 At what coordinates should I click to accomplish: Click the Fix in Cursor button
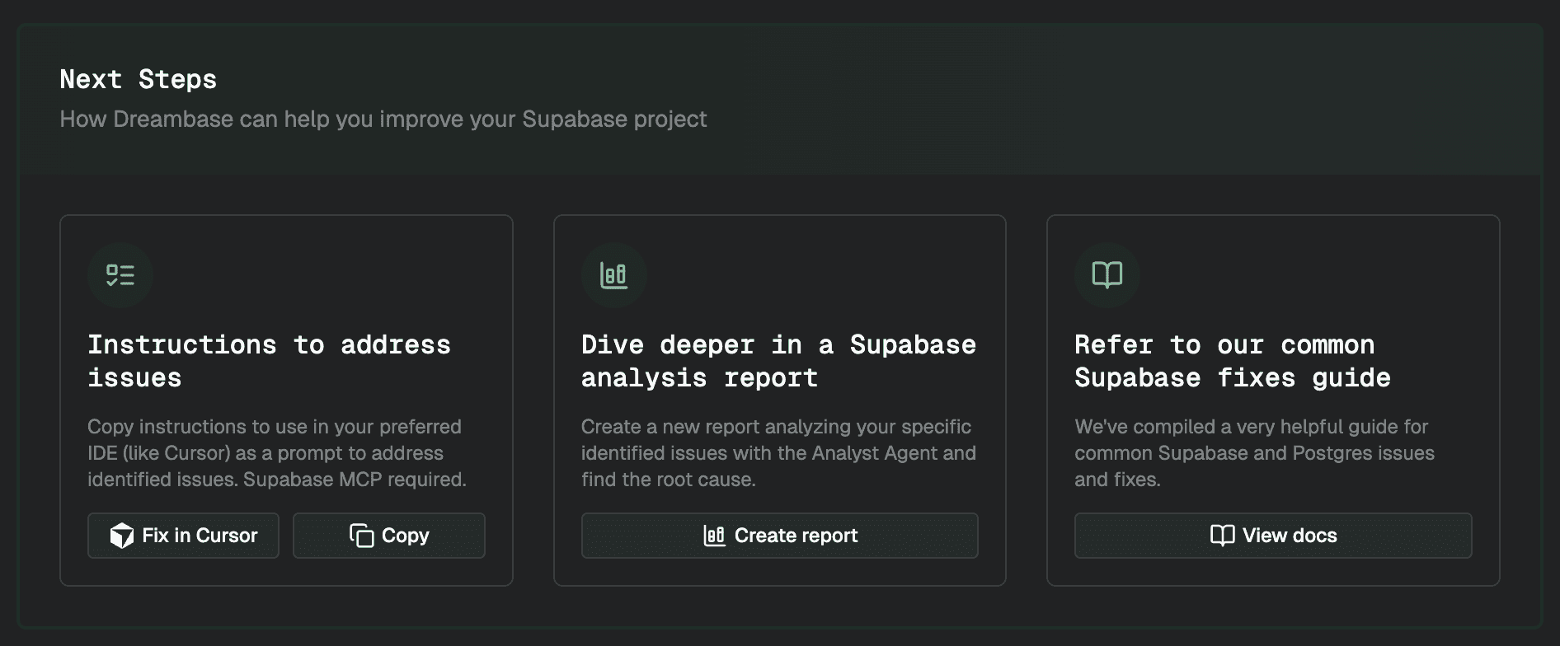(183, 536)
